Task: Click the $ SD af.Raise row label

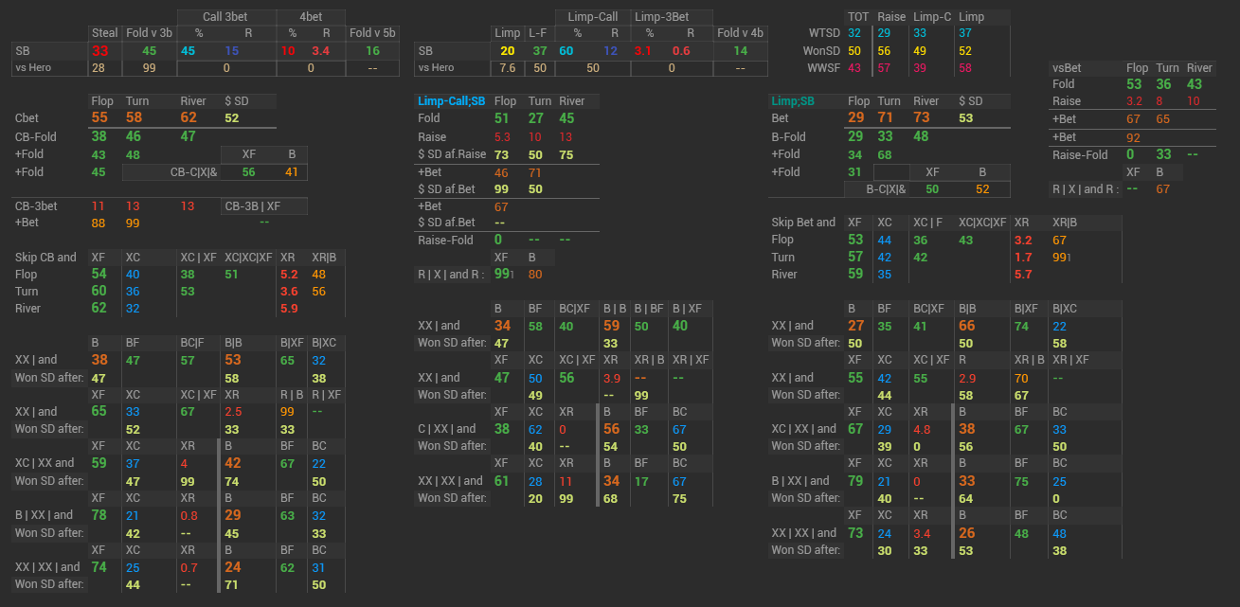Action: click(450, 154)
